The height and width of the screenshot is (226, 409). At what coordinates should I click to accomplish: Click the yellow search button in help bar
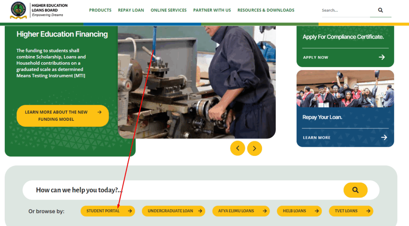[355, 190]
